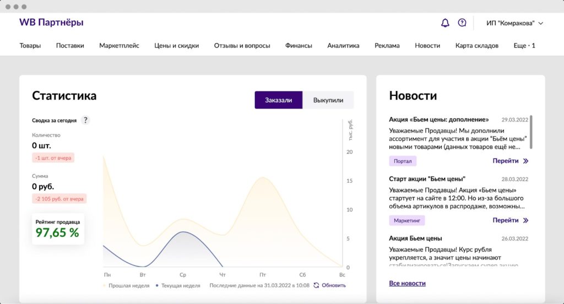Open the Поставки menu
Viewport: 564px width, 304px height.
click(70, 46)
